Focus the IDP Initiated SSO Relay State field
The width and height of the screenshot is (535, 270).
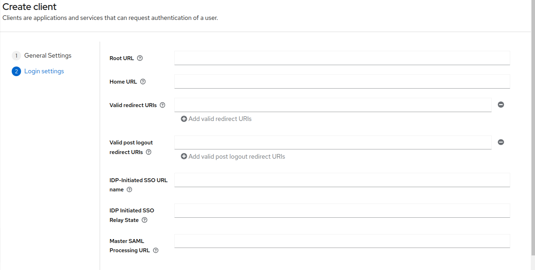[342, 211]
